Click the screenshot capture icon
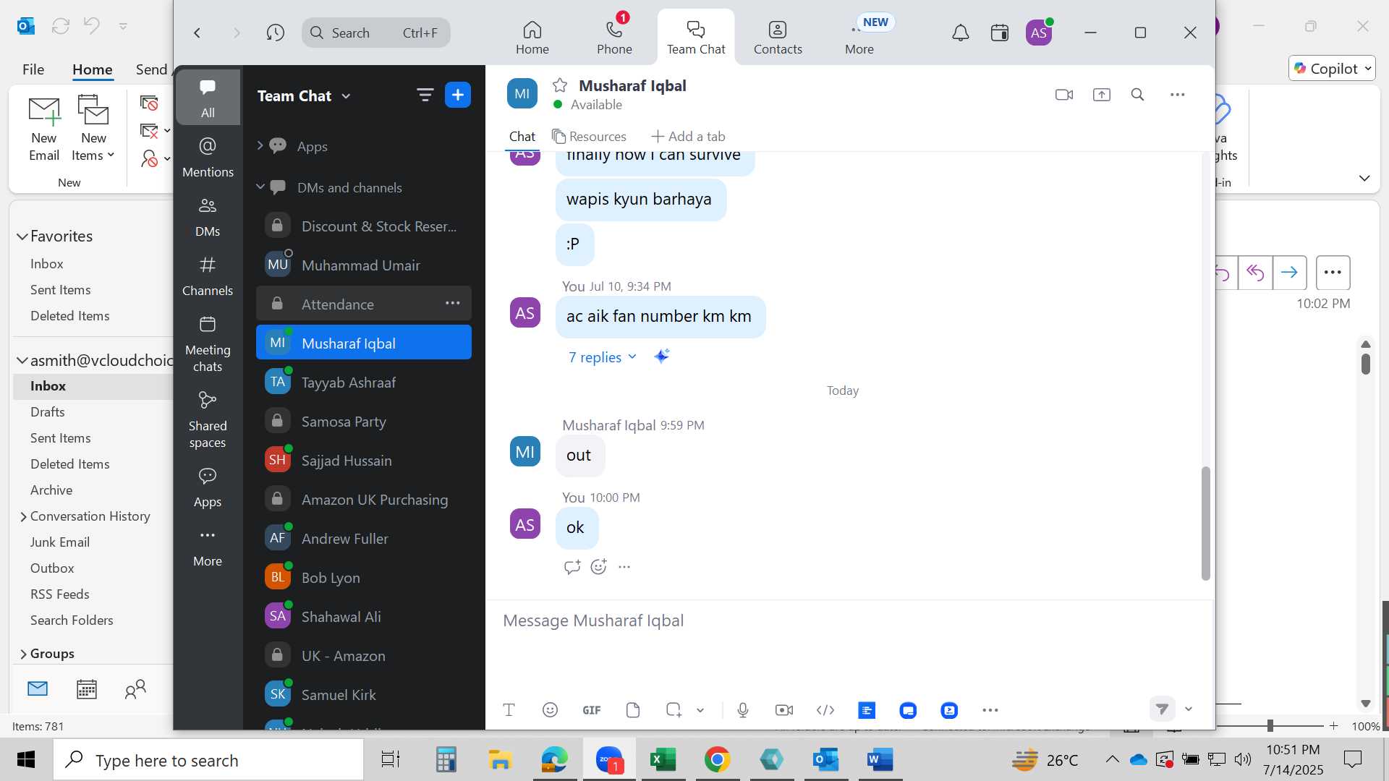1389x781 pixels. point(674,710)
